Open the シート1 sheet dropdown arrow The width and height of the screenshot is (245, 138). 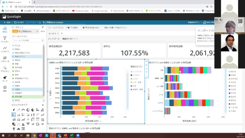(x=58, y=33)
